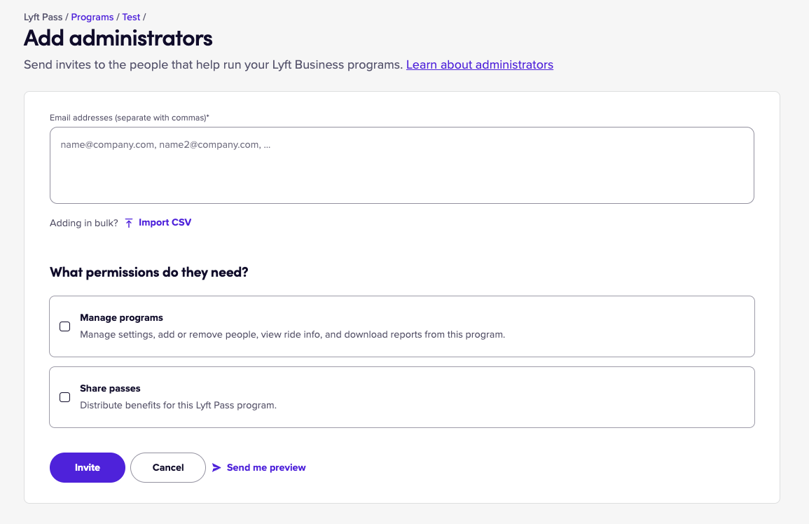
Task: Check permission to distribute Lyft Pass benefits
Action: (x=64, y=397)
